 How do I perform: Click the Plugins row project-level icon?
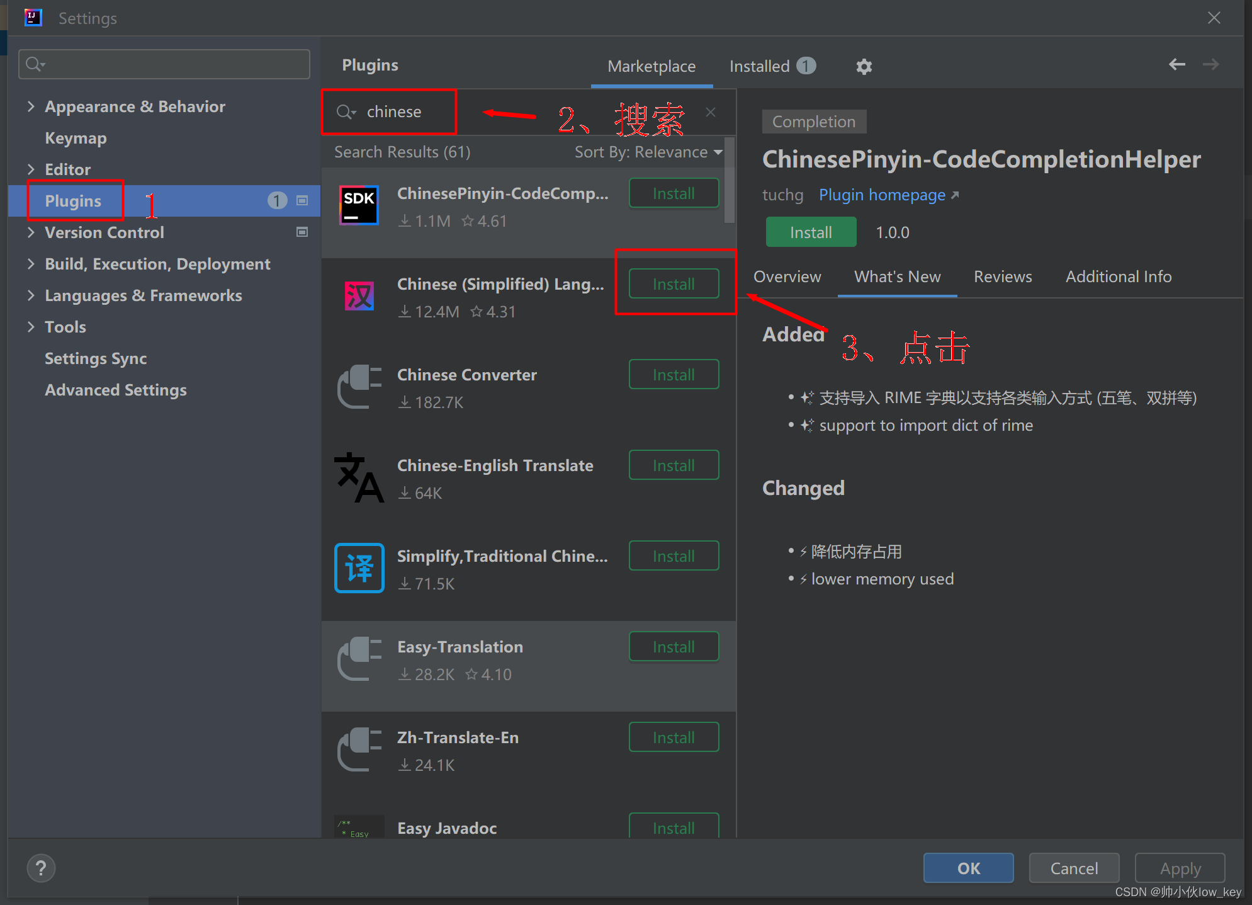[302, 201]
